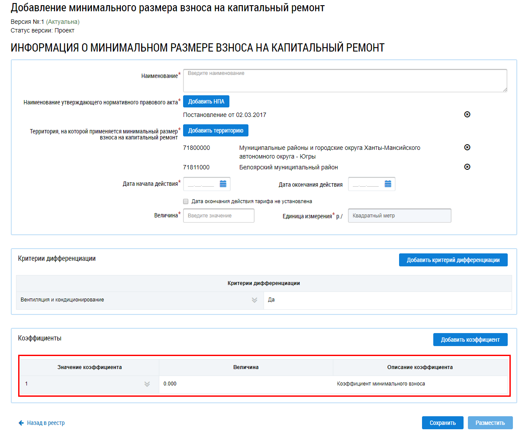Select the Постановление от 02.03.2017 text

(225, 115)
